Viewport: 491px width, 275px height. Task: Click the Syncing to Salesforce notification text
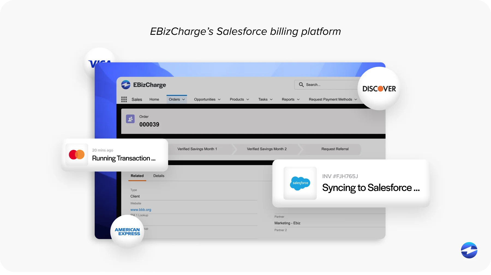(x=371, y=188)
